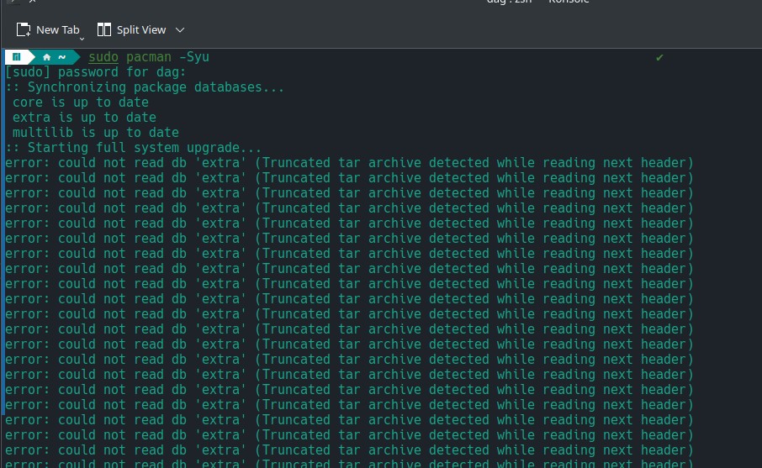Click the Konsole window title text

point(538,2)
